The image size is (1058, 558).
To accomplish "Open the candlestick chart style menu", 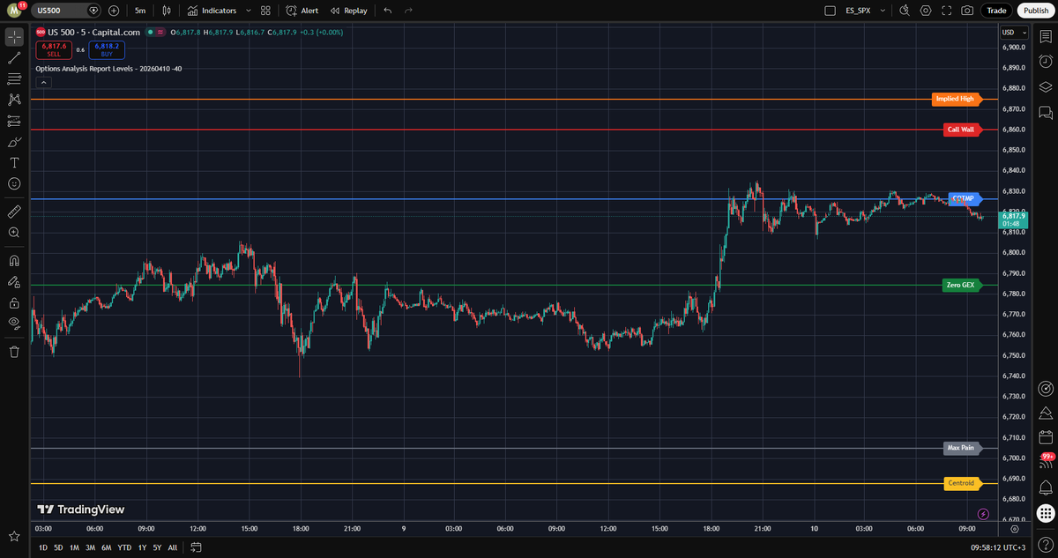I will pyautogui.click(x=166, y=11).
